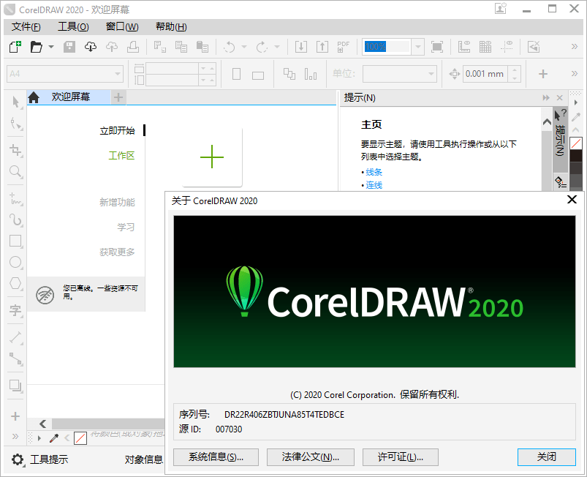The image size is (587, 477).
Task: Click the cloud download icon
Action: coord(91,47)
